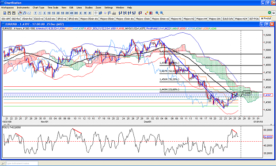Viewport: 276px width, 166px height.
Task: Click the eraser tool icon
Action: [x=147, y=13]
